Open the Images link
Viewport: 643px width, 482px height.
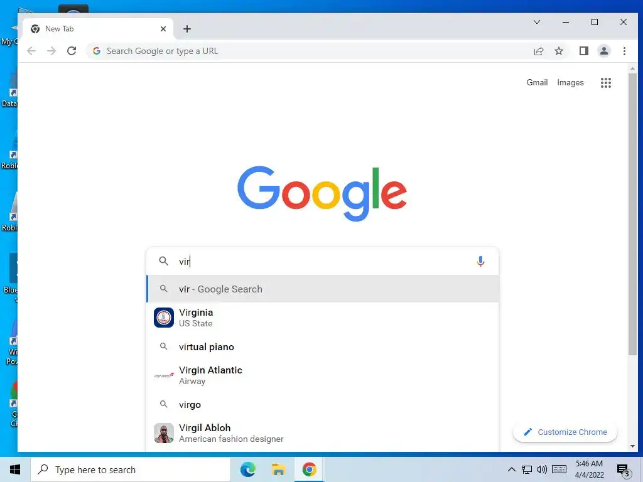570,82
